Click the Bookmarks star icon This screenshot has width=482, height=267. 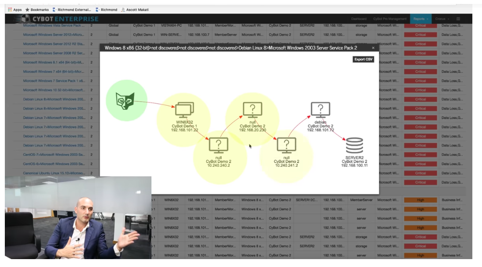[x=26, y=9]
